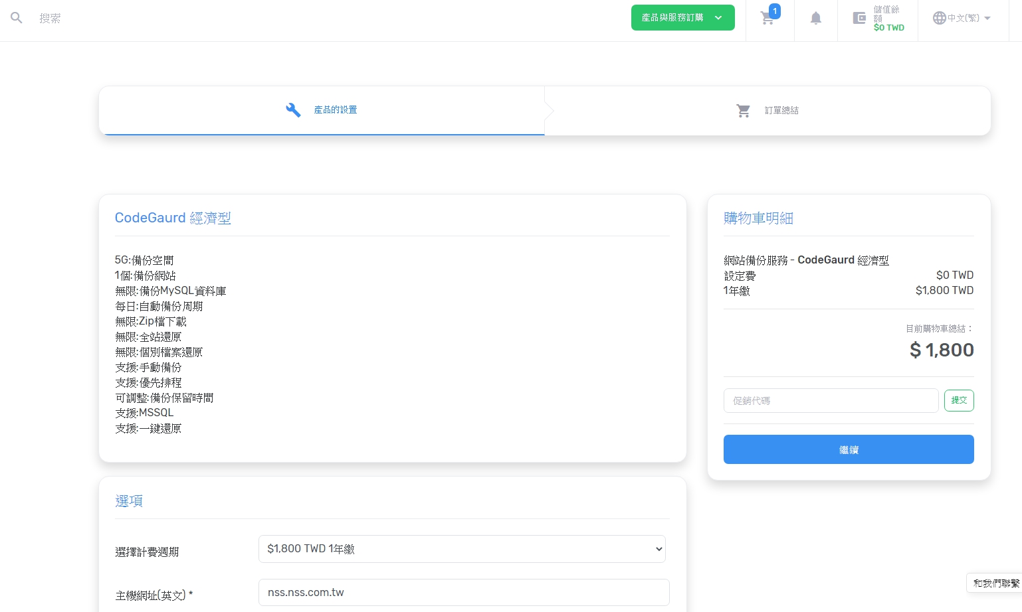Click the cart icon beside 訂單總結
Image resolution: width=1022 pixels, height=612 pixels.
(743, 111)
